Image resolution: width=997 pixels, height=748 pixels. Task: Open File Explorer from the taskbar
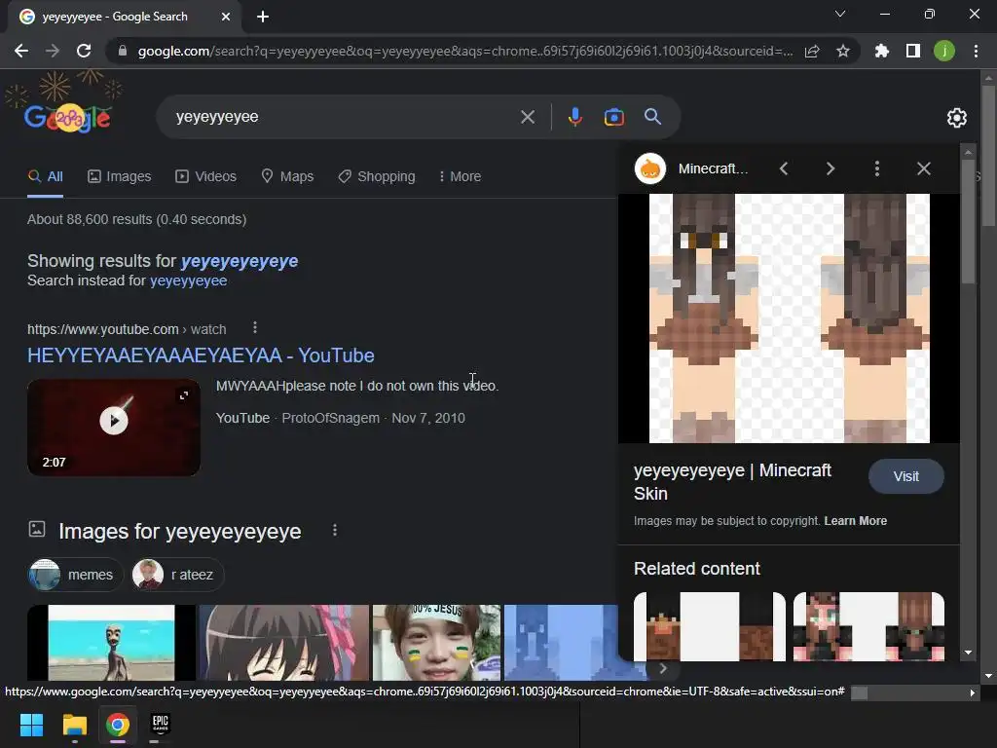(74, 725)
